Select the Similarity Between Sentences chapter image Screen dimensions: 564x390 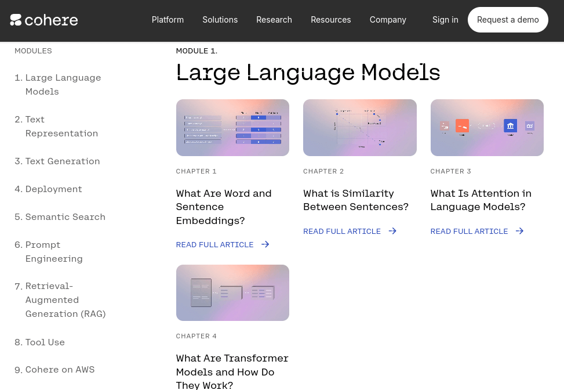click(359, 128)
